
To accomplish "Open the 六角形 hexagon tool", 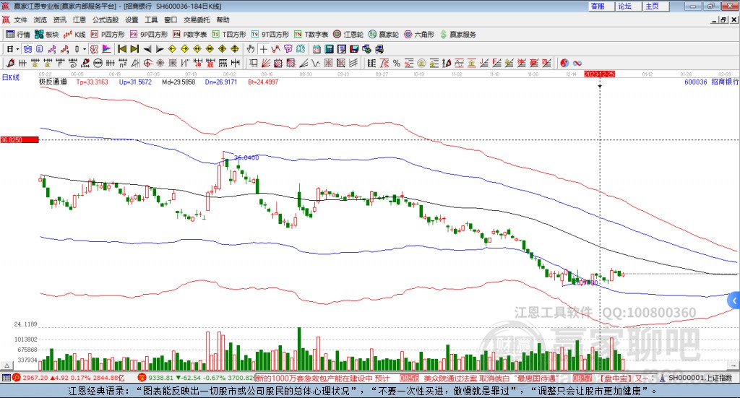I will [x=419, y=35].
